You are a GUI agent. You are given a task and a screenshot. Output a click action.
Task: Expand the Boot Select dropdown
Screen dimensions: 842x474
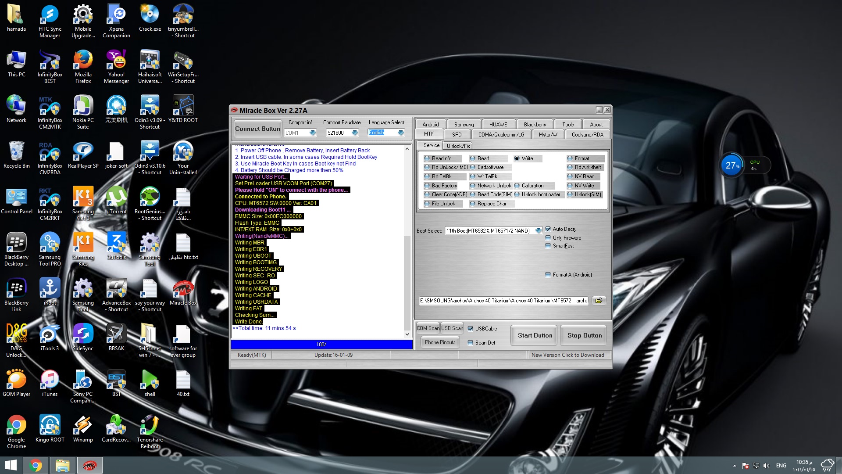point(538,230)
